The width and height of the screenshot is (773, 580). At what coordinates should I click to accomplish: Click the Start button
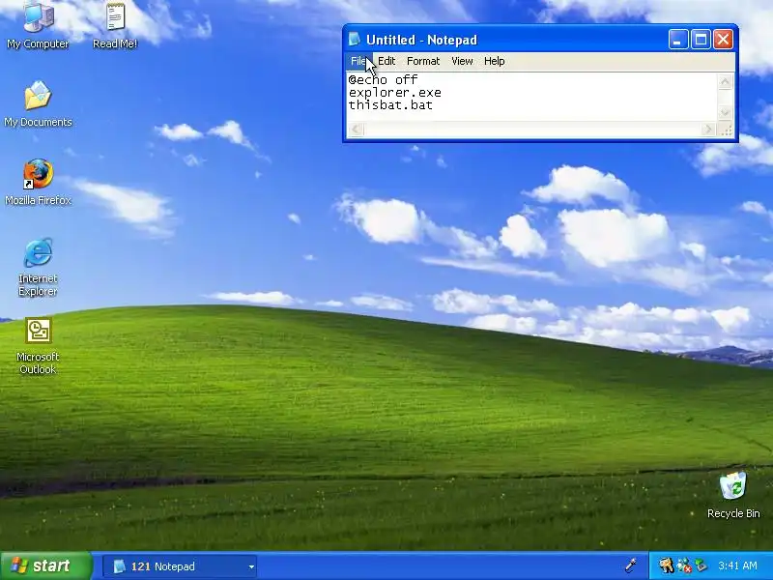[x=45, y=565]
